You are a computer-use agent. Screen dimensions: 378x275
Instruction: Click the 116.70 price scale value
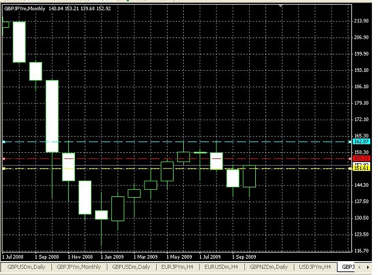[x=361, y=251]
